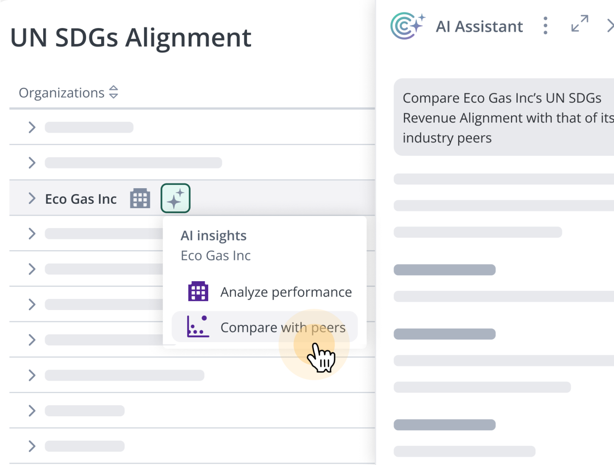Viewport: 614px width, 465px height.
Task: Click the building icon next to Eco Gas Inc
Action: (x=140, y=198)
